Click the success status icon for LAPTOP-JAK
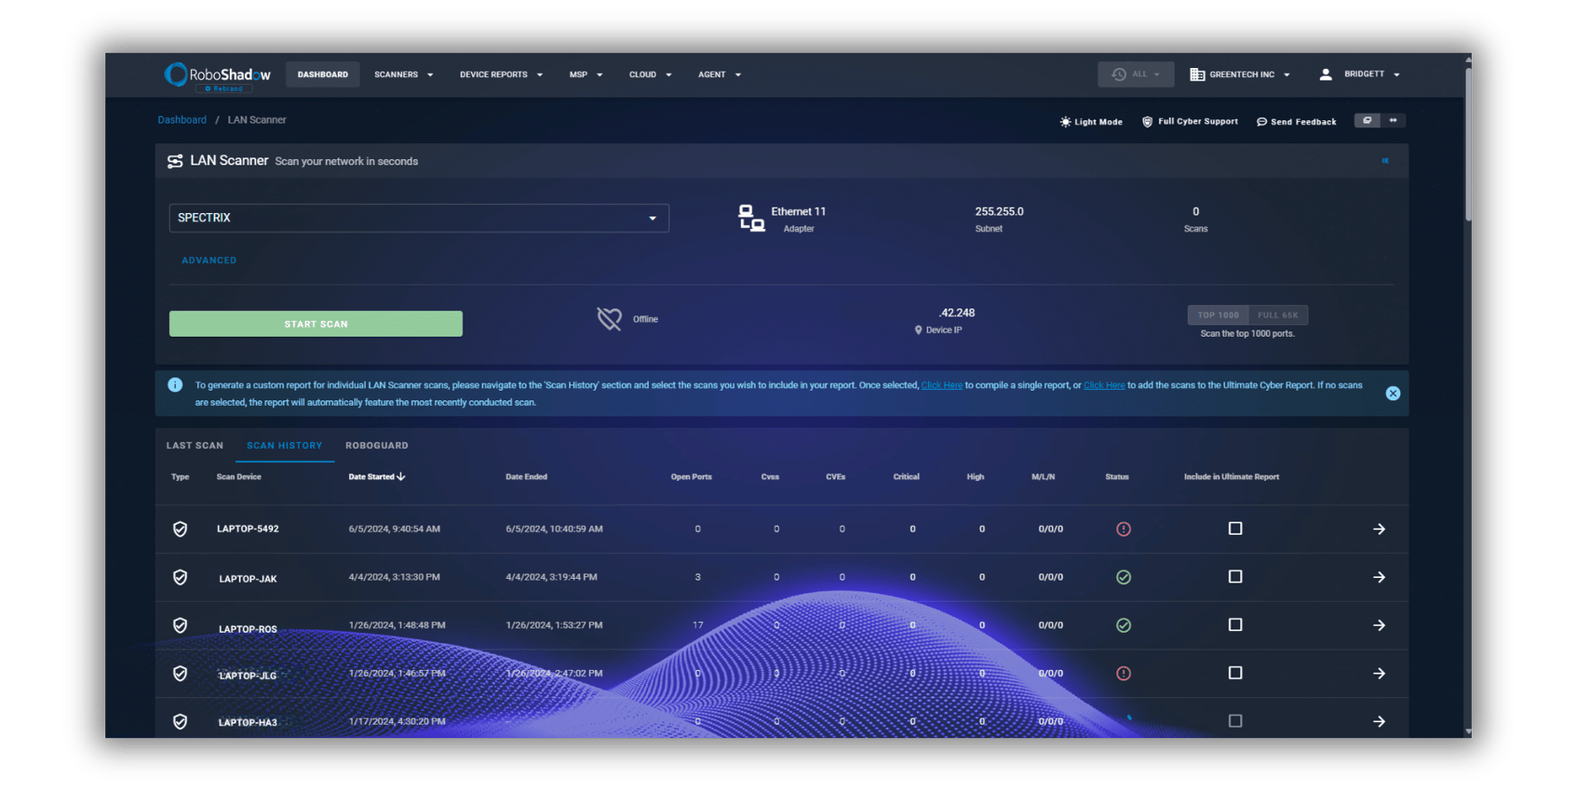Viewport: 1577px width, 791px height. click(1124, 577)
